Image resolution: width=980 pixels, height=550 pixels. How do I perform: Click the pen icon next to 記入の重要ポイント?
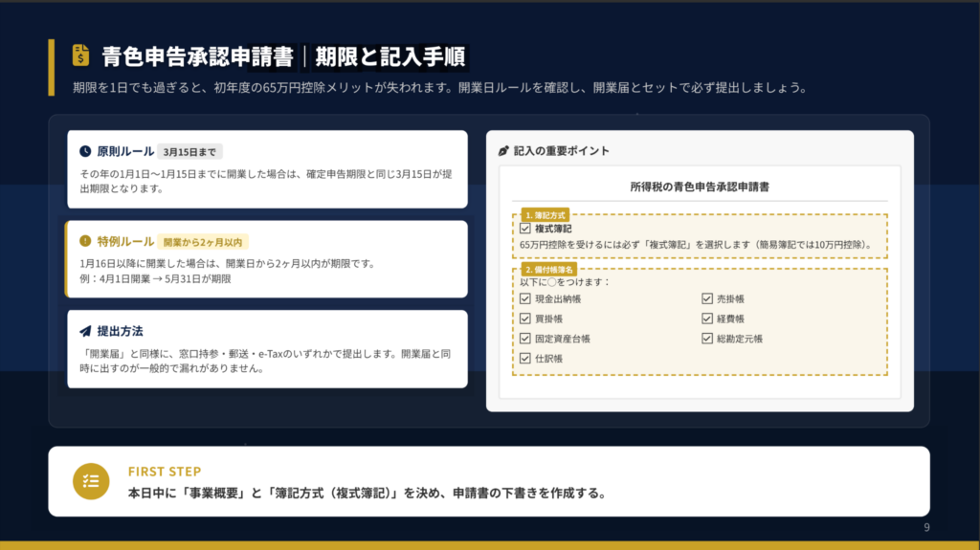pos(504,151)
